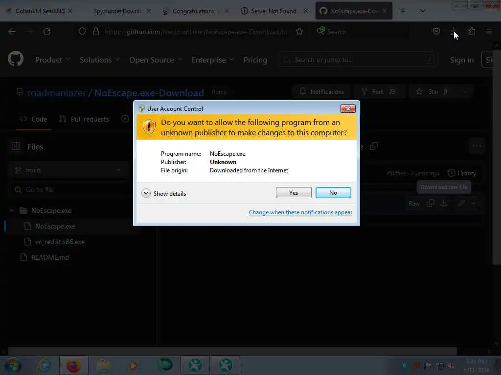Select the Pull requests tab
501x375 pixels.
pos(84,119)
